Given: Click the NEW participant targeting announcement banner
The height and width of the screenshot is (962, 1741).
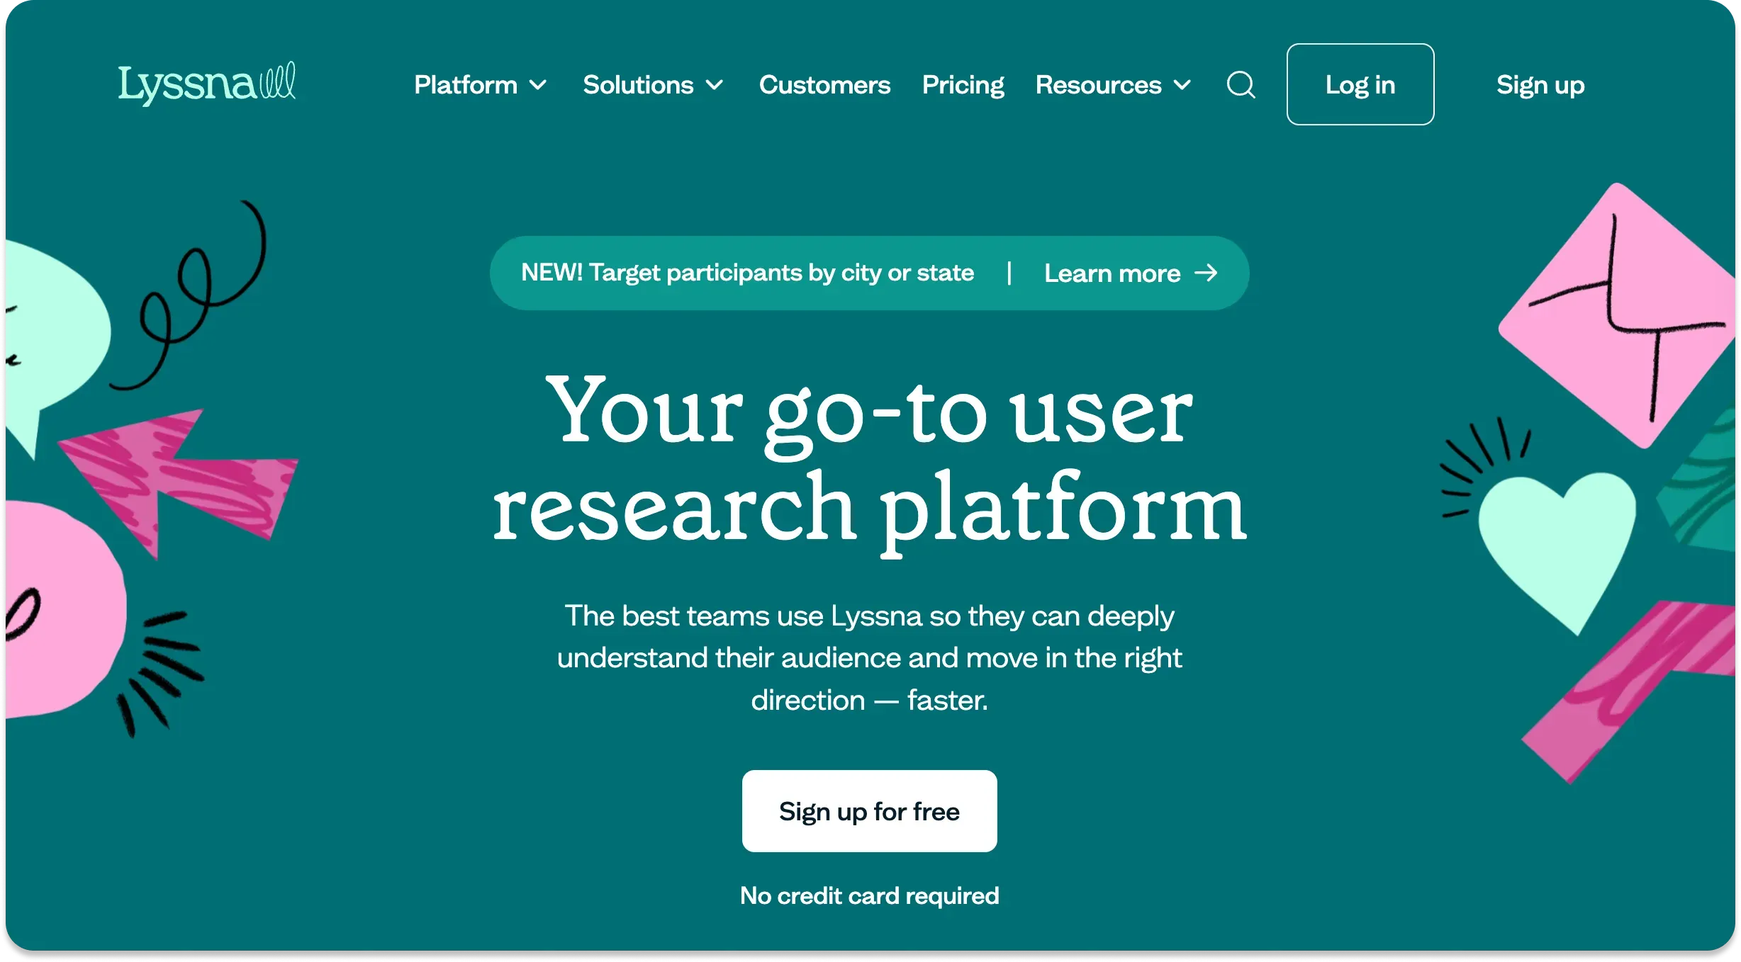Looking at the screenshot, I should 747,273.
